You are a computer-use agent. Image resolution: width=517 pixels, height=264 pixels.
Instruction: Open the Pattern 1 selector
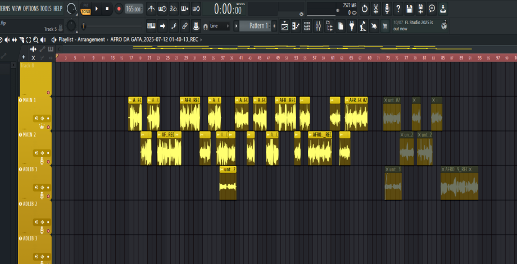coord(255,26)
